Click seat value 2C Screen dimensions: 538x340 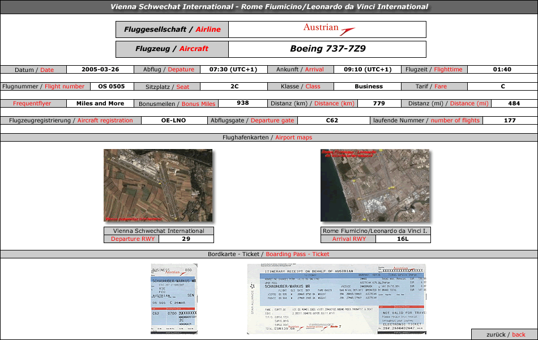point(234,86)
